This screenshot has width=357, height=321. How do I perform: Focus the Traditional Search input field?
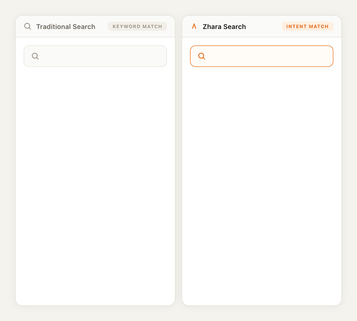95,56
